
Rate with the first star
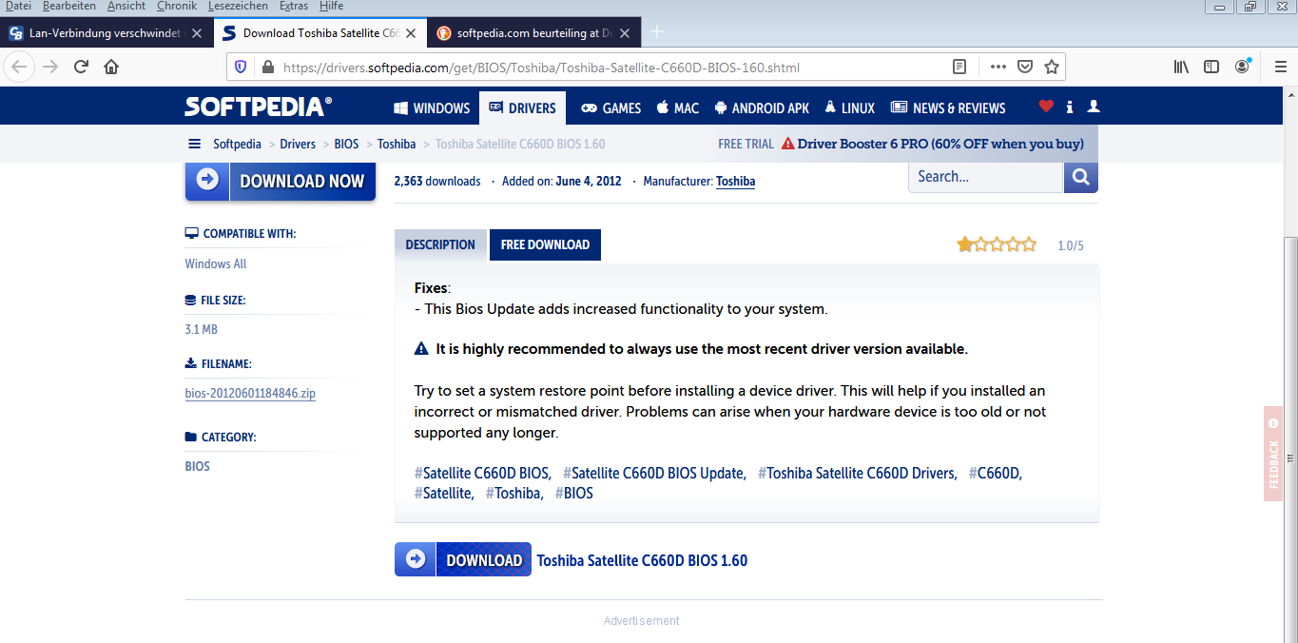(x=965, y=244)
